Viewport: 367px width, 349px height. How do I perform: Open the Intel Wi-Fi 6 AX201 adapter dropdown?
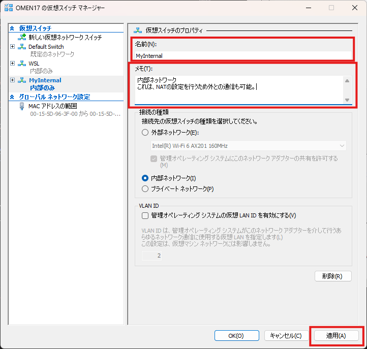coord(249,146)
